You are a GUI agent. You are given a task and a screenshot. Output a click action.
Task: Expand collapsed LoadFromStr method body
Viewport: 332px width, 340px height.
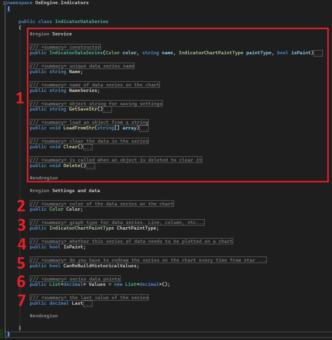coord(144,128)
